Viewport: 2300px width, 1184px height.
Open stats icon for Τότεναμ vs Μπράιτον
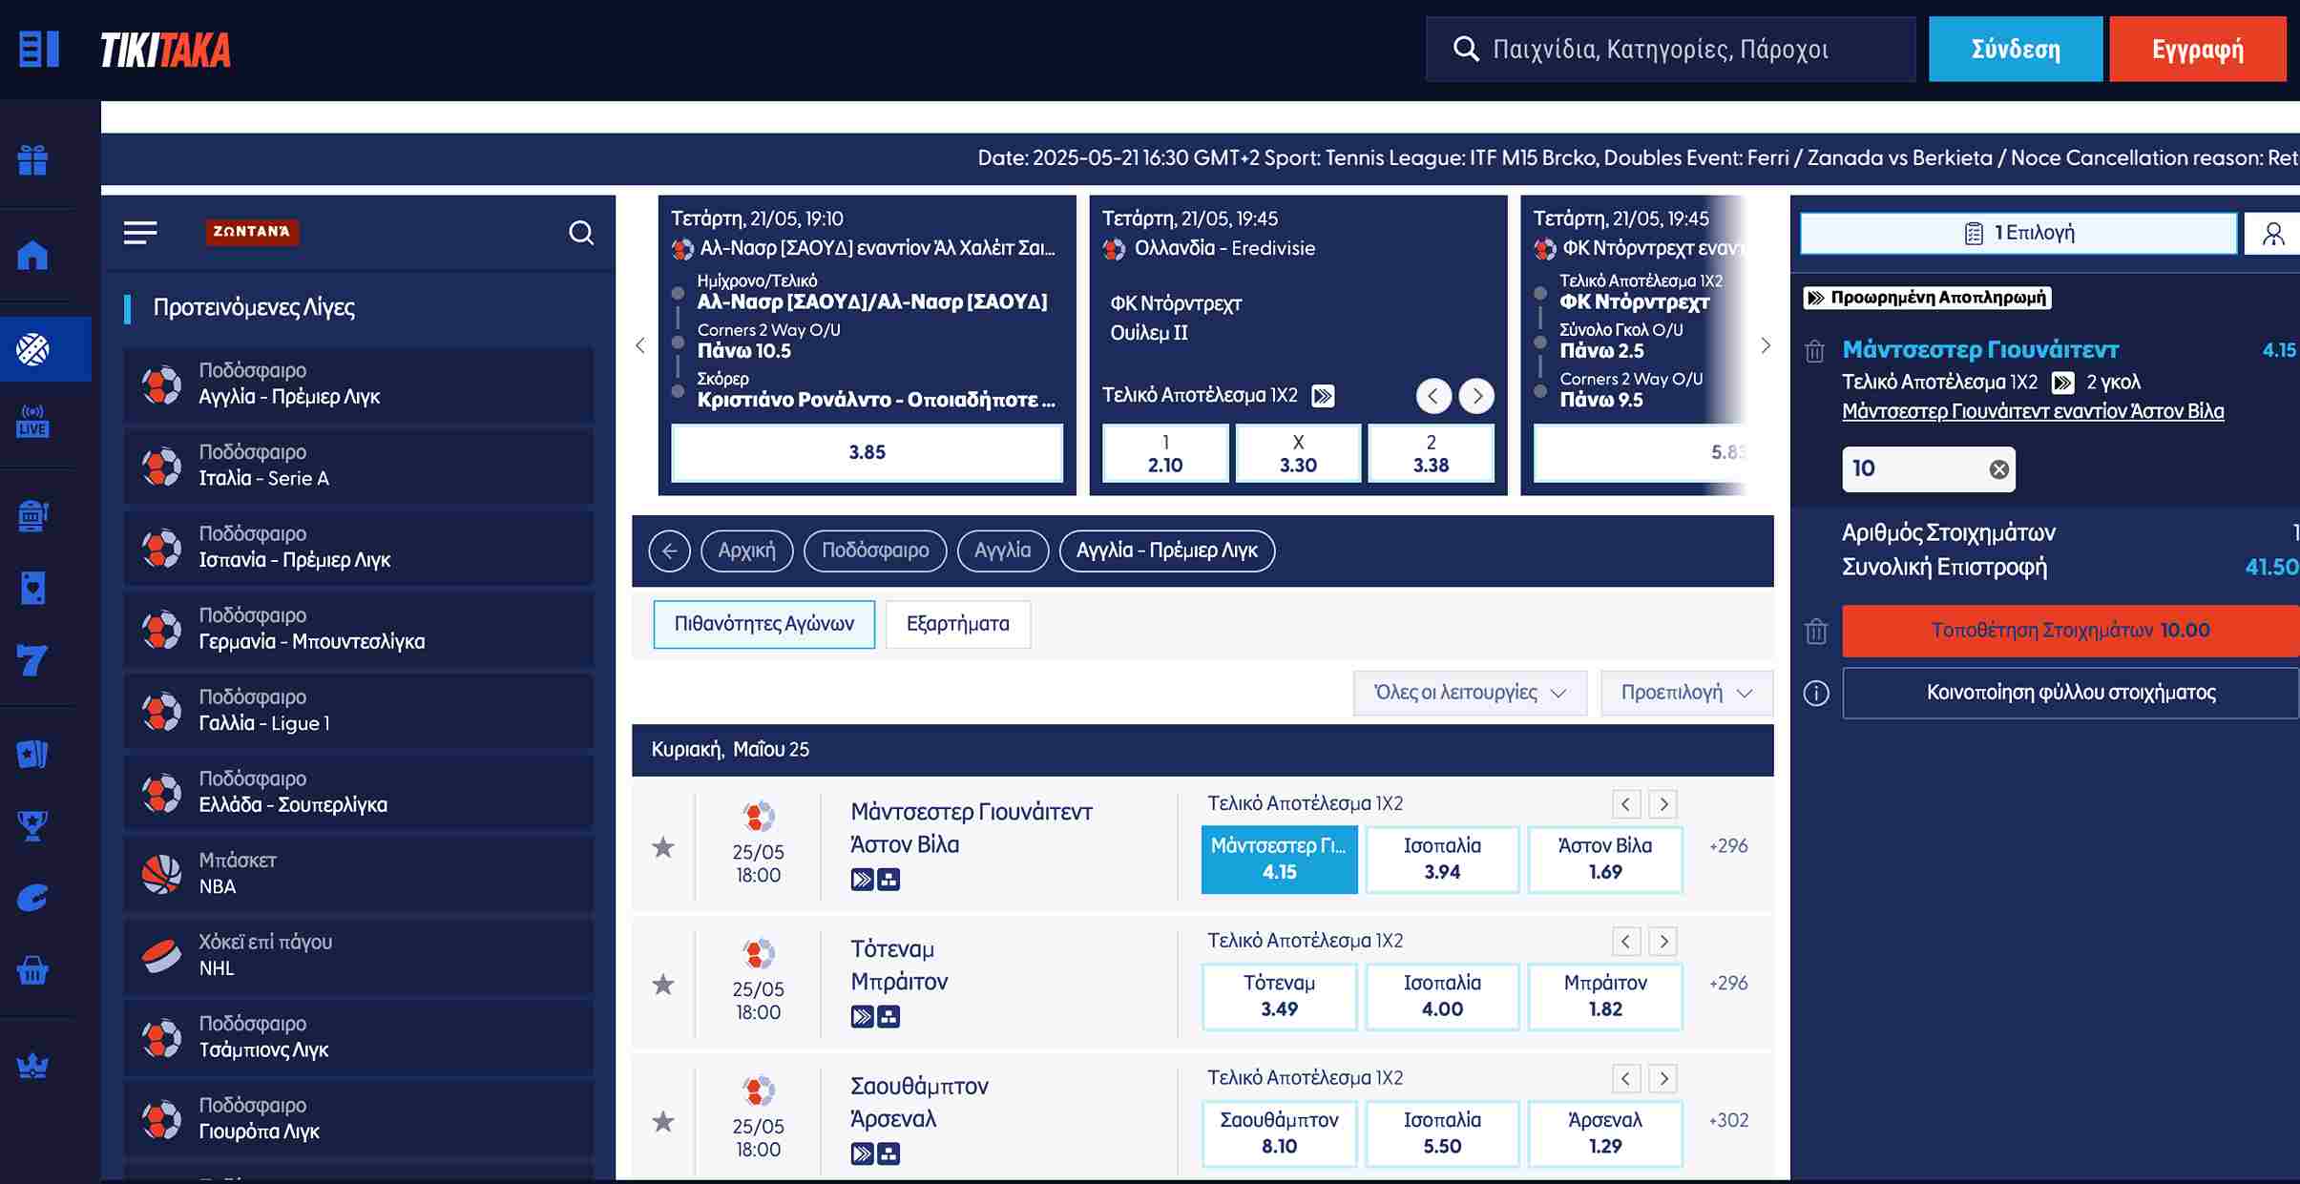889,1017
